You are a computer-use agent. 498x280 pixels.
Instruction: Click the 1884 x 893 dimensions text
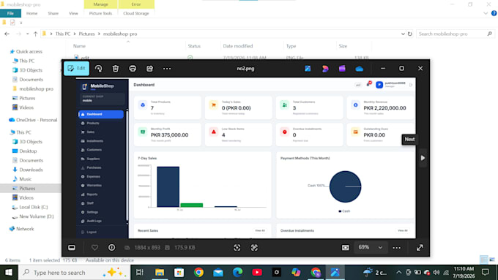point(147,248)
